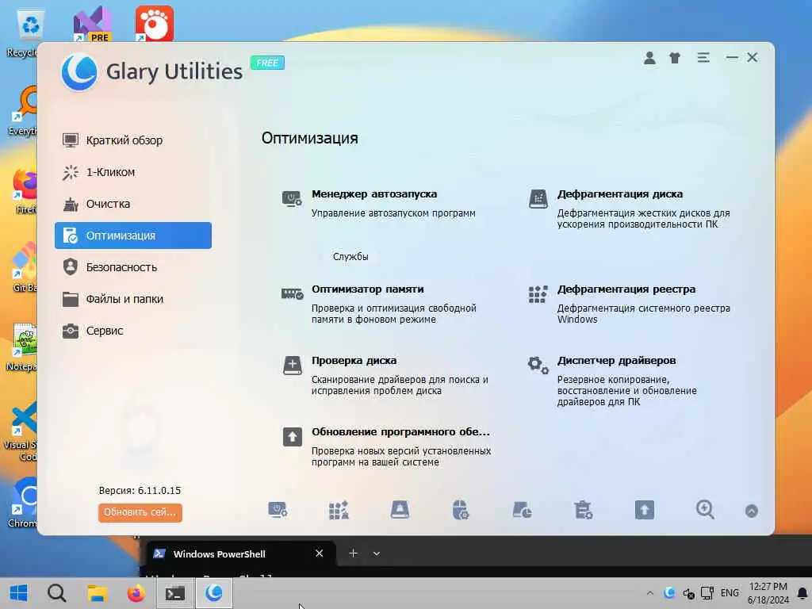
Task: Click the network tray icon
Action: click(x=707, y=593)
